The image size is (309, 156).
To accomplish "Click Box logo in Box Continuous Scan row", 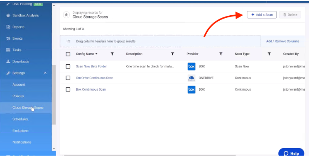I will pos(191,89).
